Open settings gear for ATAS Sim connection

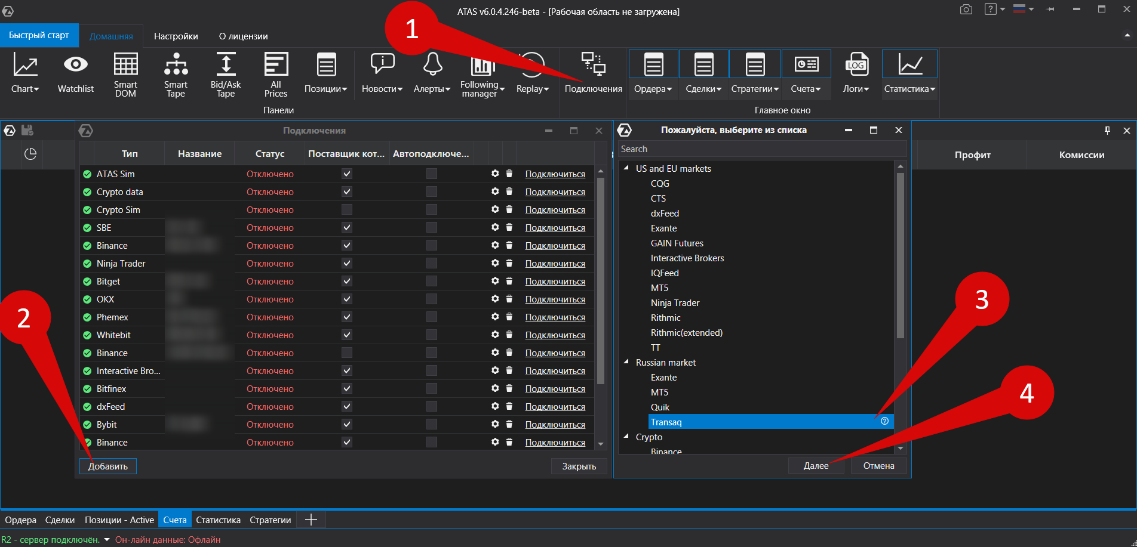pos(495,174)
